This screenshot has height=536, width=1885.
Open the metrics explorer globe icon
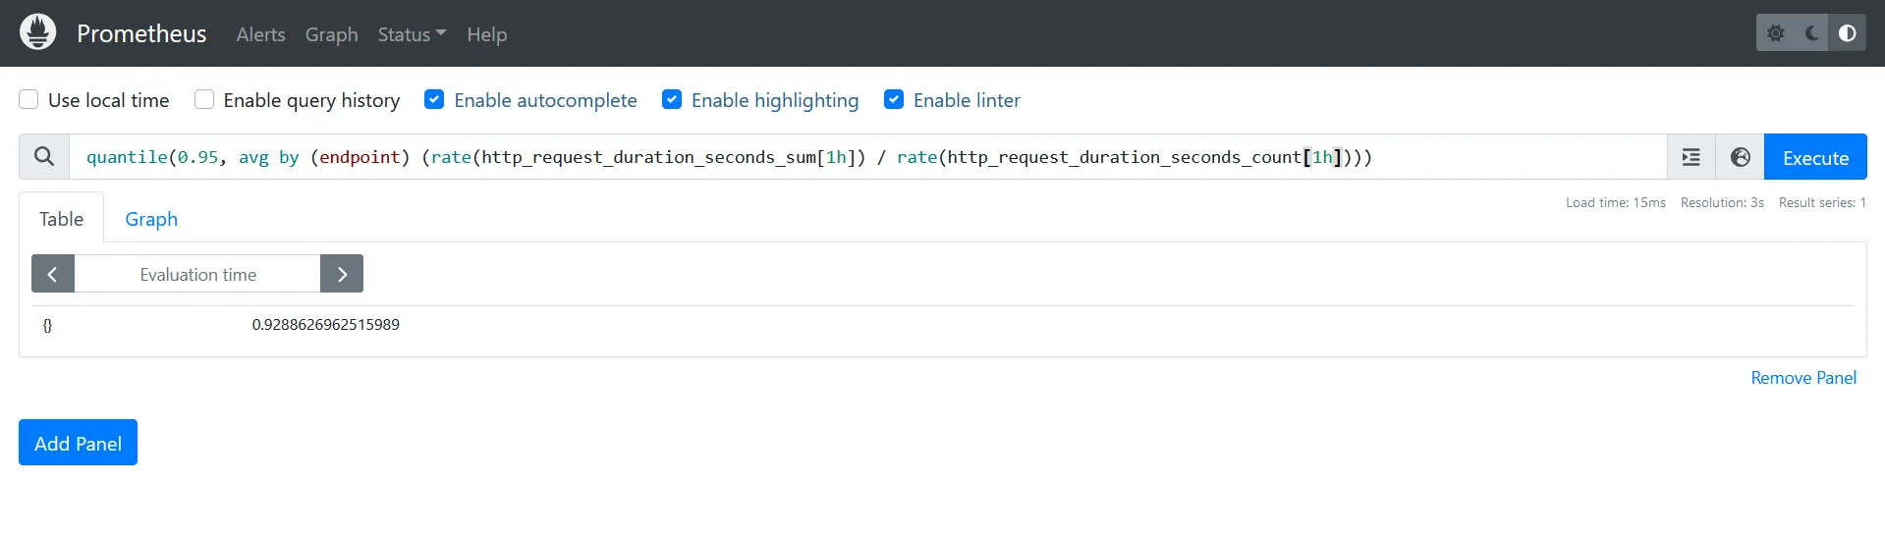(1741, 157)
